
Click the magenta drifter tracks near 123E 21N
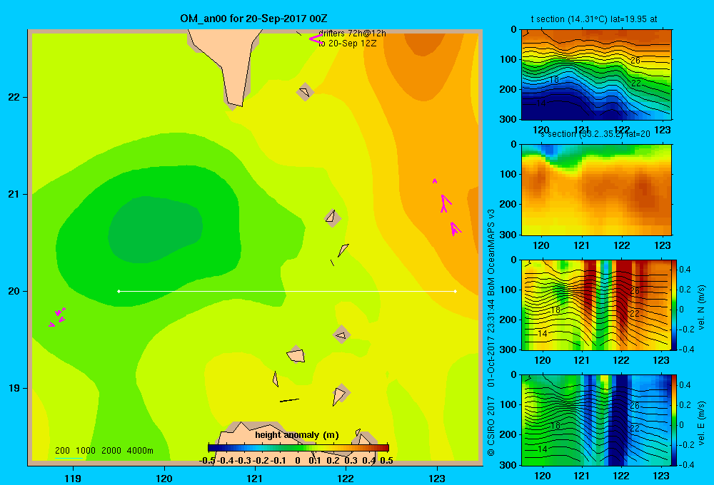tap(447, 208)
